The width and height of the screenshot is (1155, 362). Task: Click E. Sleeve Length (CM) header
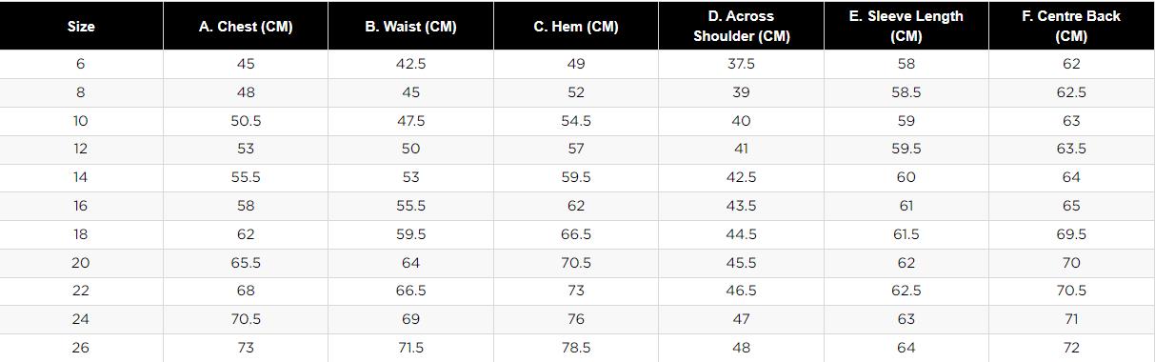pos(906,27)
